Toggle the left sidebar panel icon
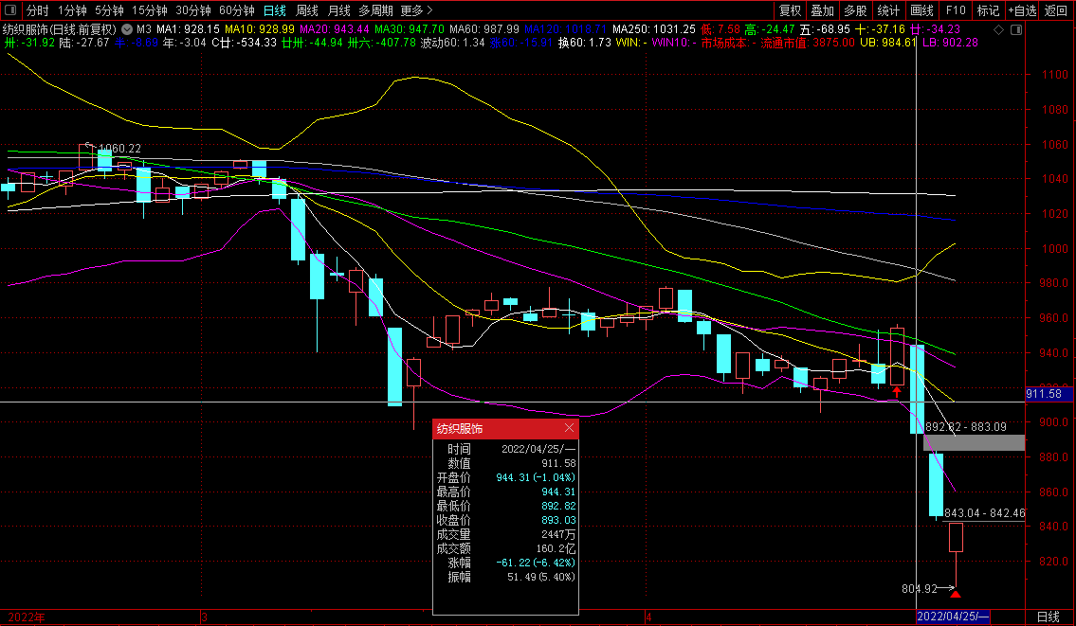Screen dimensions: 1076x626 [x=11, y=10]
